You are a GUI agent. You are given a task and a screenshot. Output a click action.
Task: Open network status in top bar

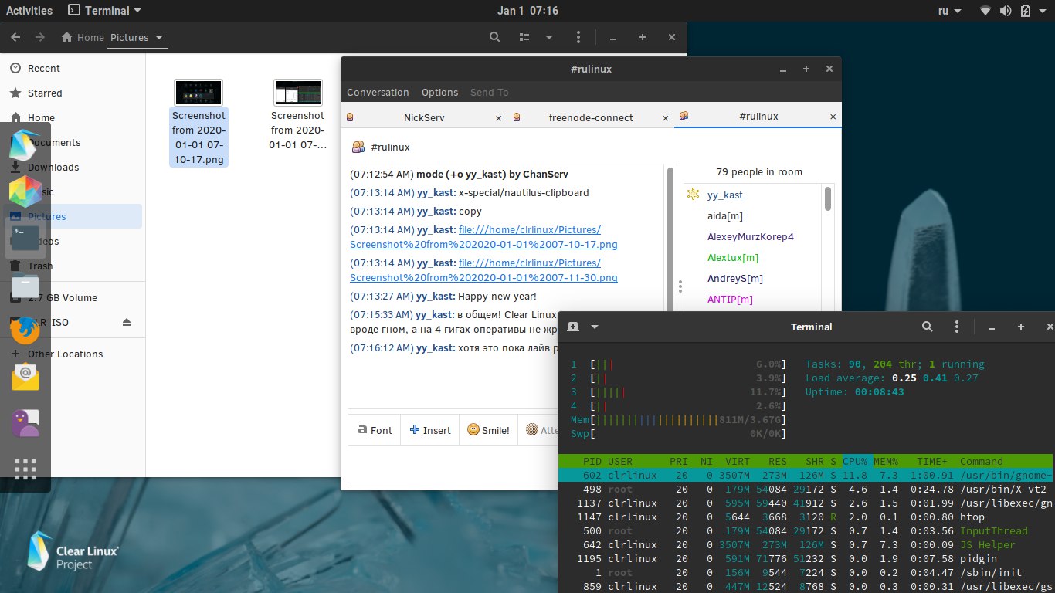[985, 11]
